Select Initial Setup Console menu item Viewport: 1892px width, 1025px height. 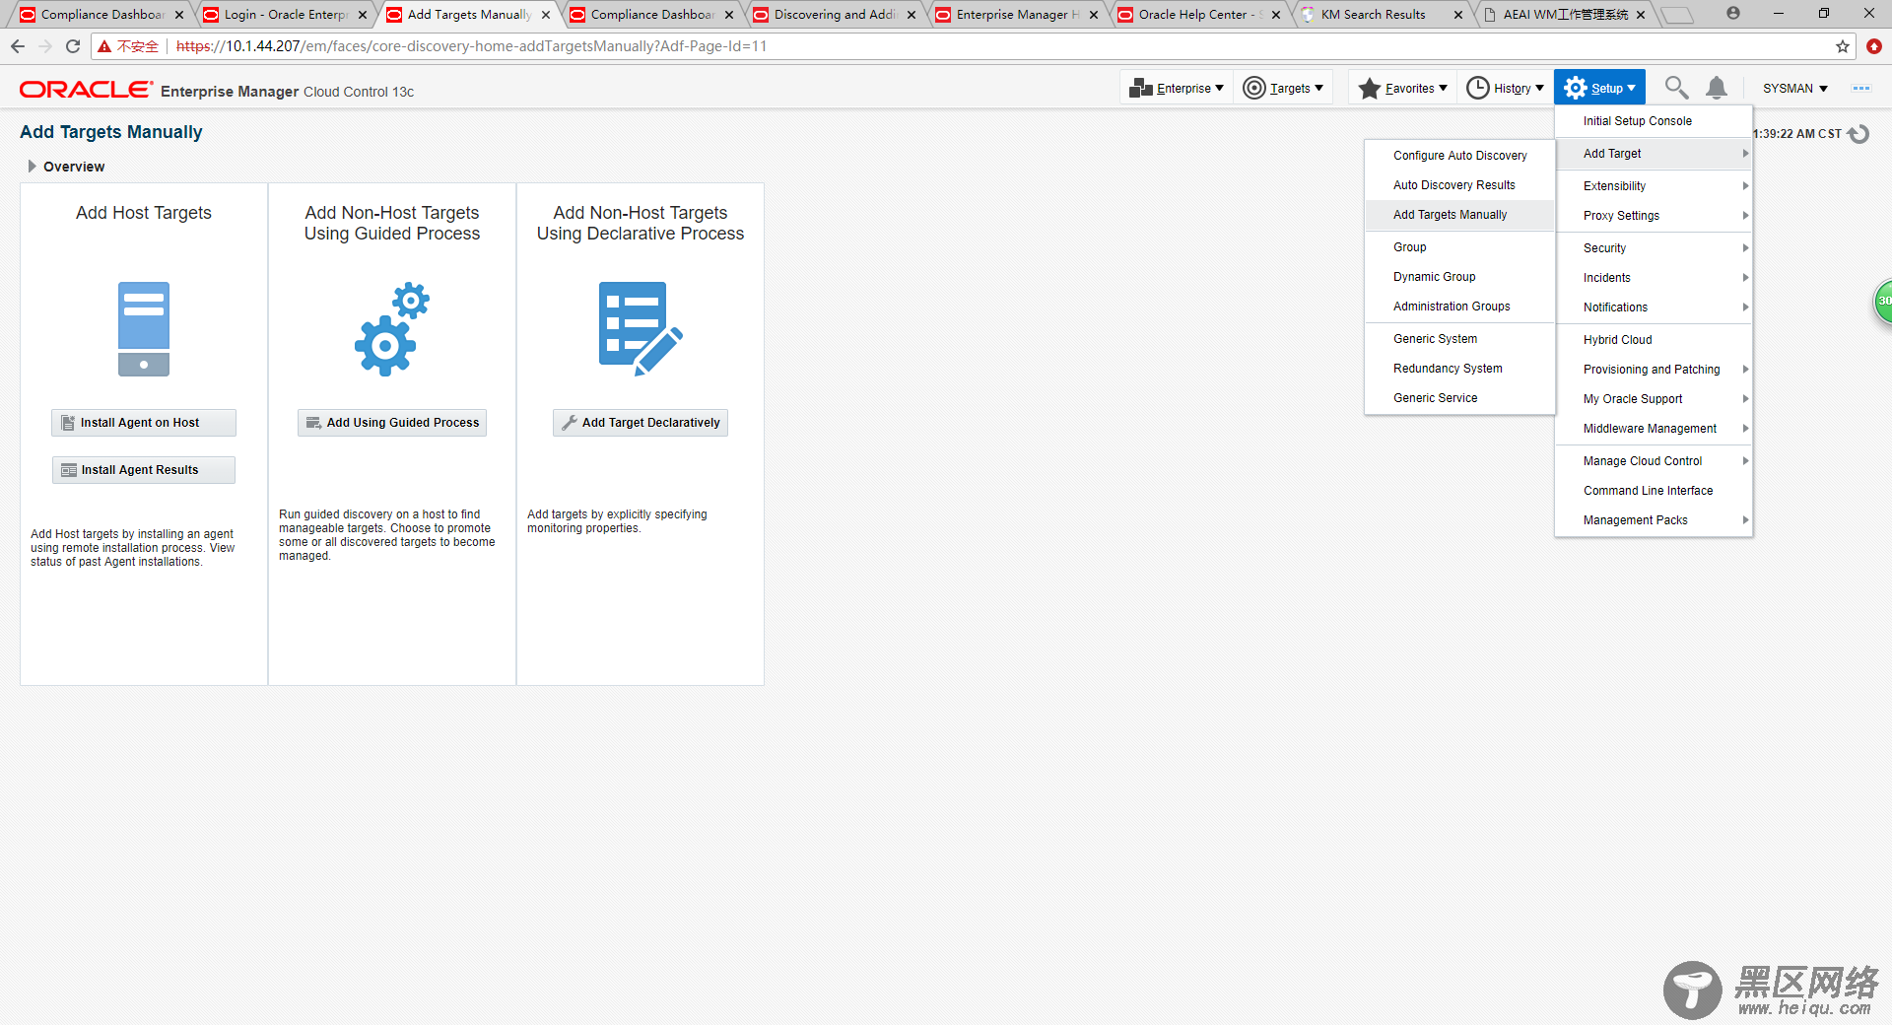click(1654, 121)
